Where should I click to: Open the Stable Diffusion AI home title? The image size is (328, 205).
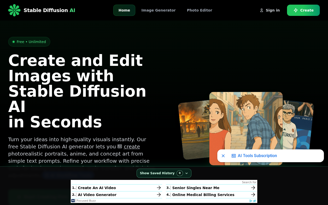click(x=49, y=10)
